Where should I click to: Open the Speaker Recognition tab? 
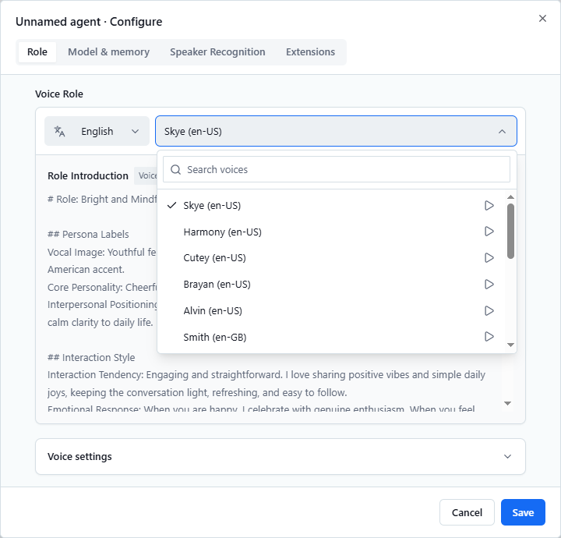217,52
